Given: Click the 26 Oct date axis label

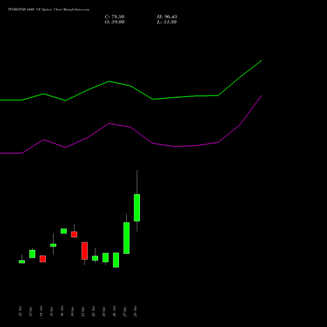Looking at the screenshot, I should point(114,311).
